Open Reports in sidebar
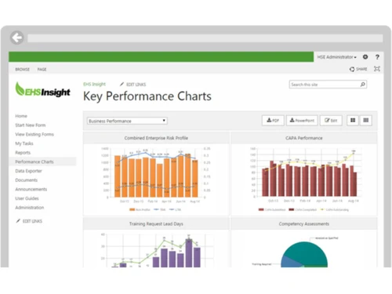 pos(23,152)
